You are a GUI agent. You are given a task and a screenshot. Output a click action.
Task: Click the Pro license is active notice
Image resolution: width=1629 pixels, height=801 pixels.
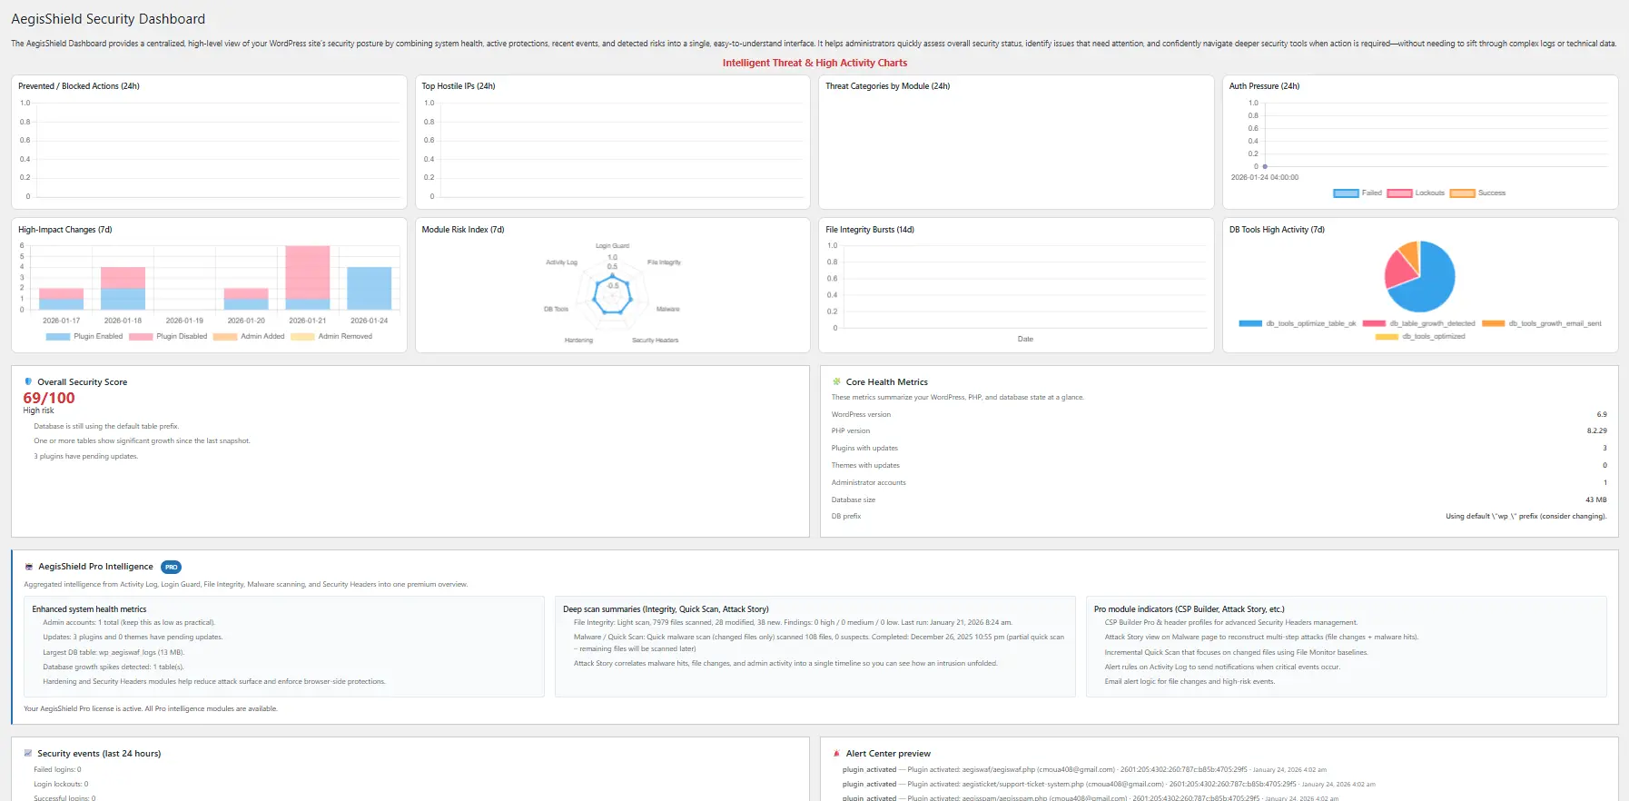[151, 709]
